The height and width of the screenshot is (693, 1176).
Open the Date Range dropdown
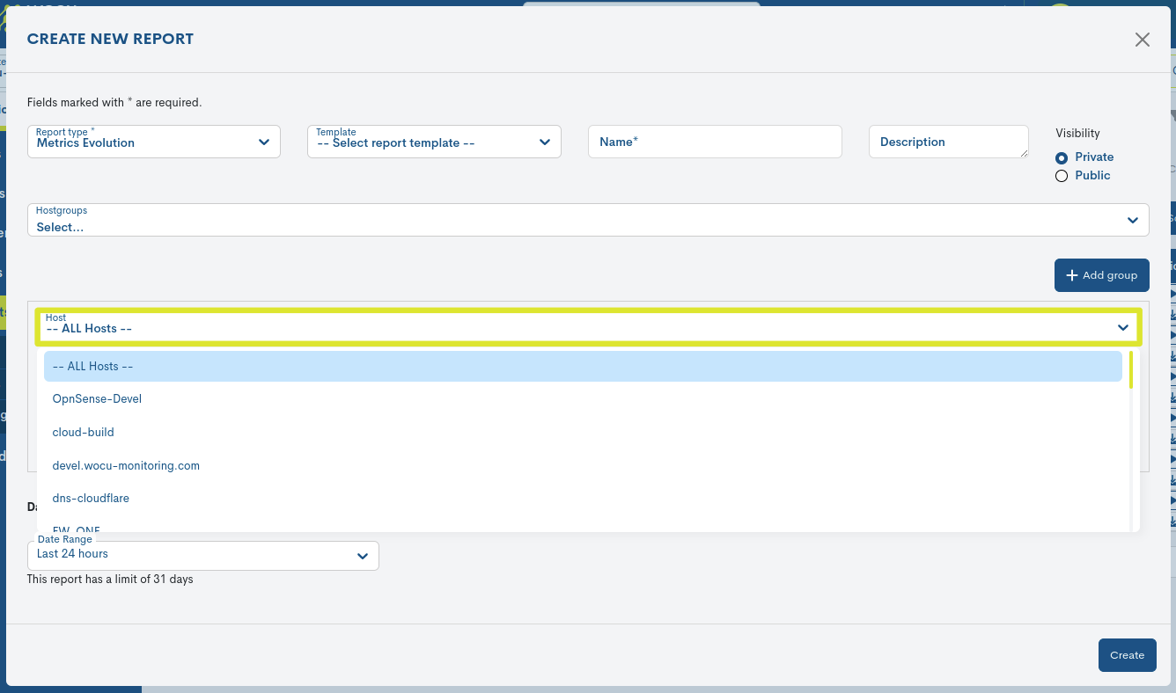(x=203, y=555)
